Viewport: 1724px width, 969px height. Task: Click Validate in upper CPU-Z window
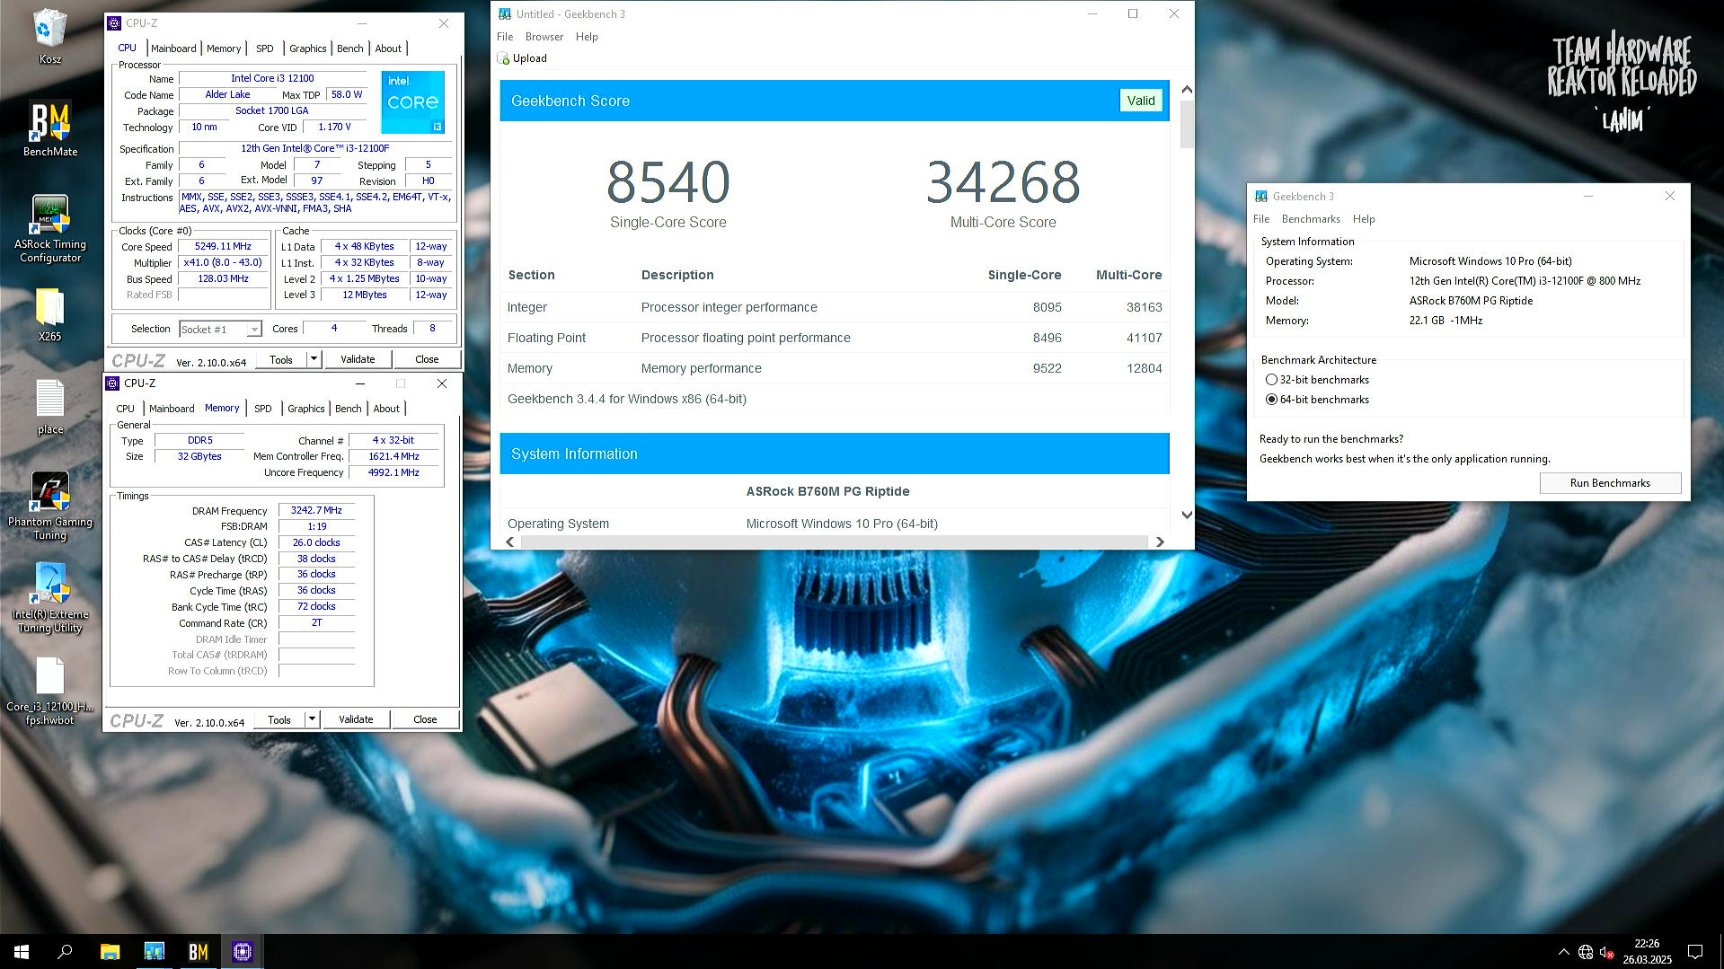(x=358, y=359)
